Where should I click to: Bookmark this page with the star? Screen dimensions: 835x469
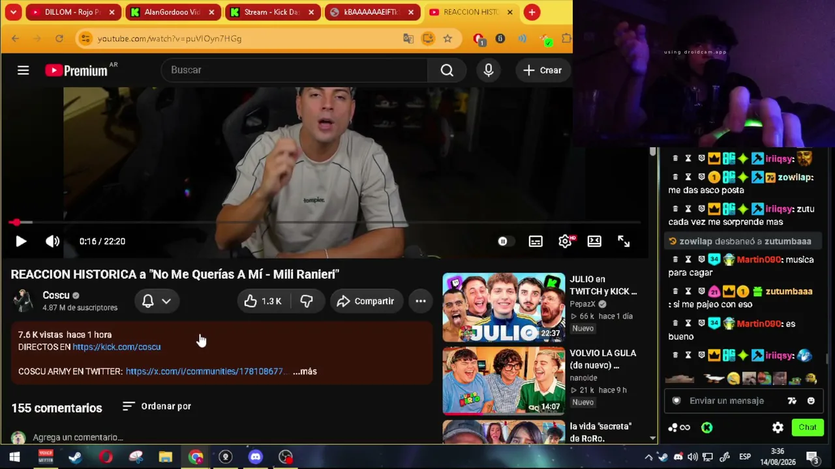(x=448, y=38)
